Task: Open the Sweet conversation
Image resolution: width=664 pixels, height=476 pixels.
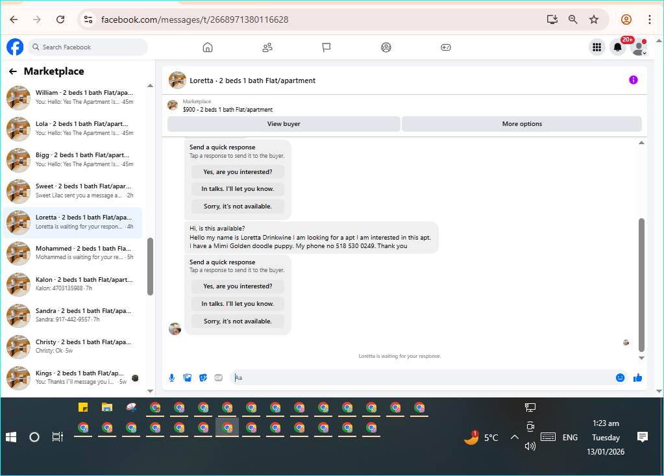Action: (x=73, y=191)
